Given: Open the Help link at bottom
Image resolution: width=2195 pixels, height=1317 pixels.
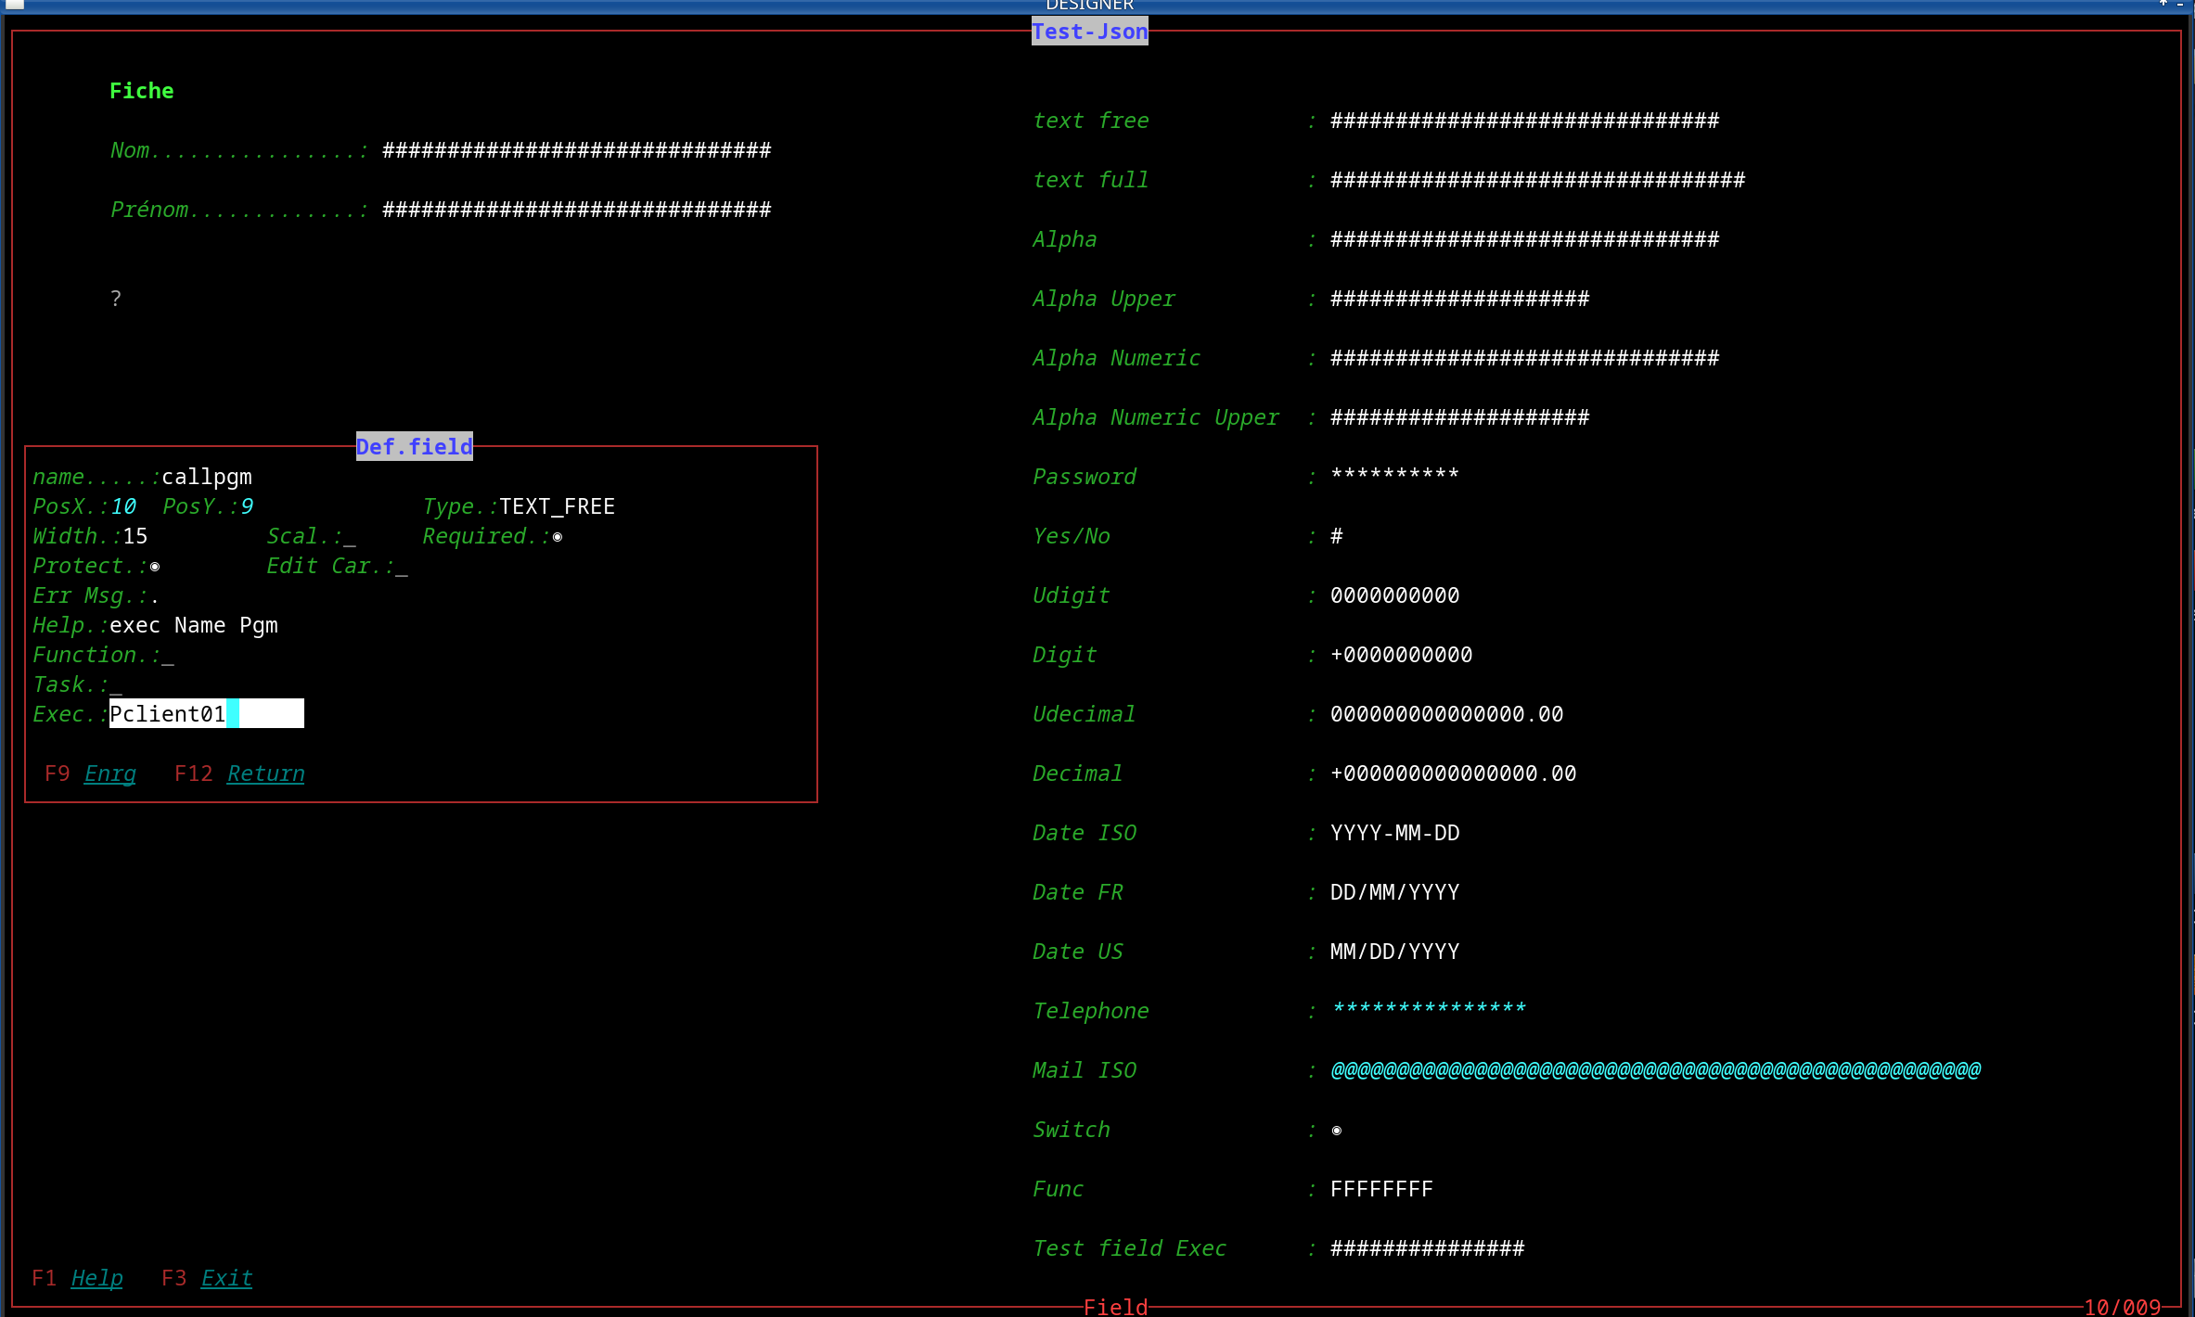Looking at the screenshot, I should 96,1278.
